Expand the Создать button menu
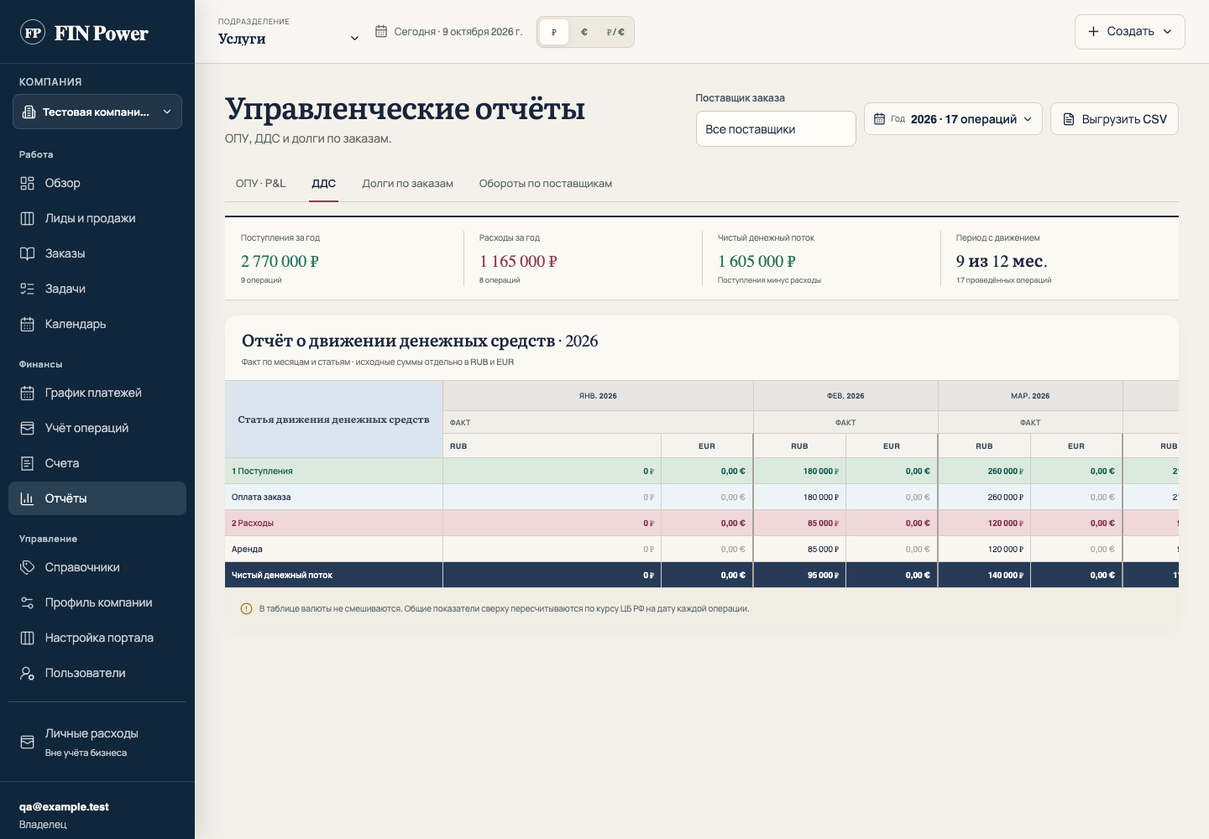 (1130, 32)
